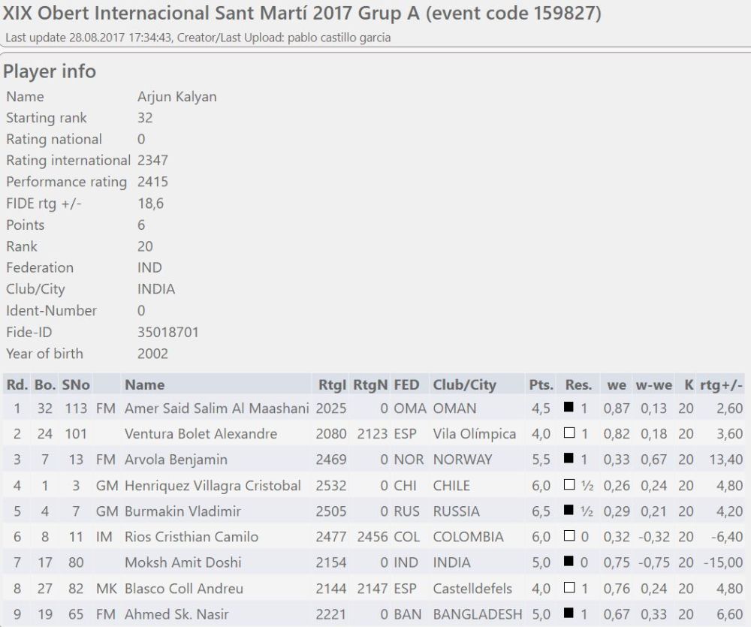This screenshot has height=627, width=751.
Task: Click the Player info section heading
Action: (x=50, y=71)
